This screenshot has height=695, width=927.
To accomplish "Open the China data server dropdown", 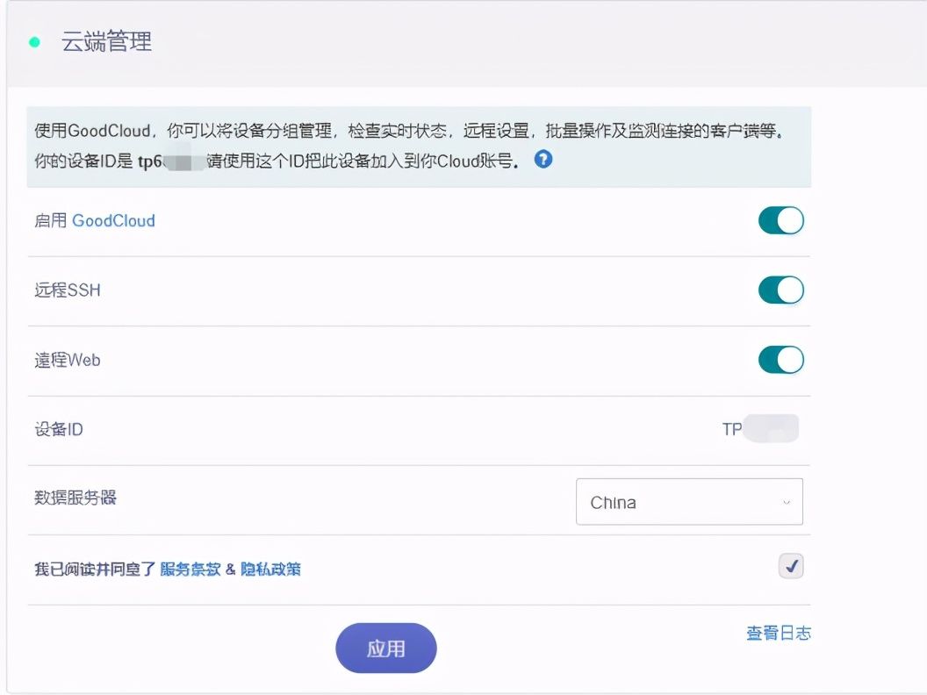I will point(689,502).
